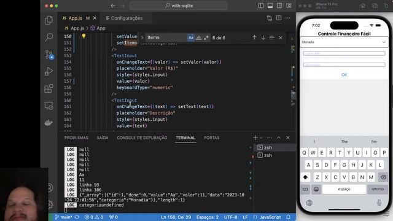This screenshot has height=221, width=393.
Task: Toggle the primary side bar layout icon
Action: click(x=261, y=6)
